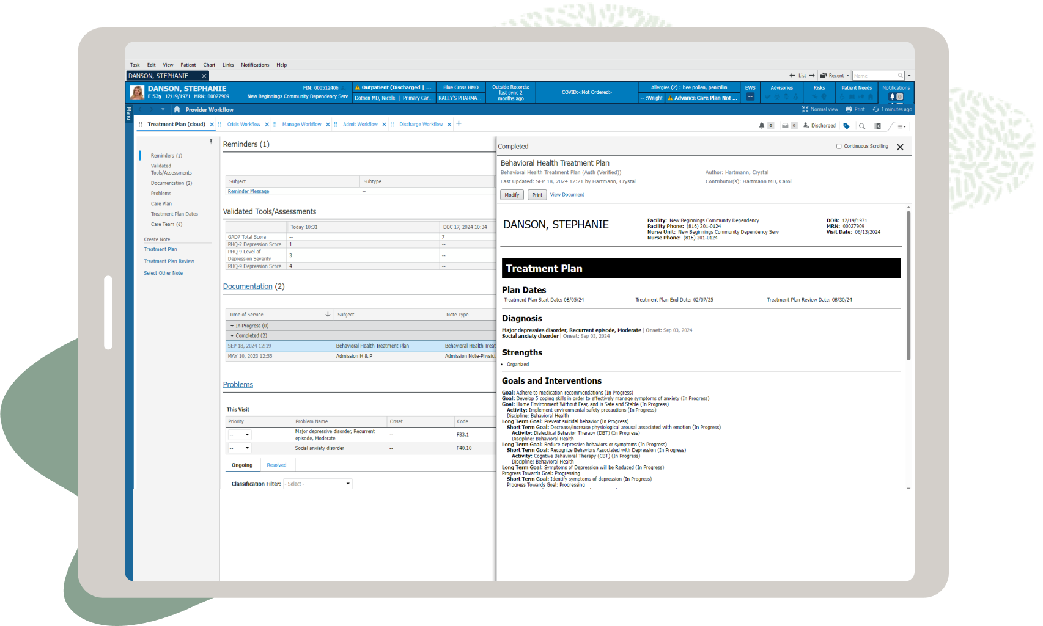Click the refresh icon next to '1 minutes ago'

[x=876, y=109]
